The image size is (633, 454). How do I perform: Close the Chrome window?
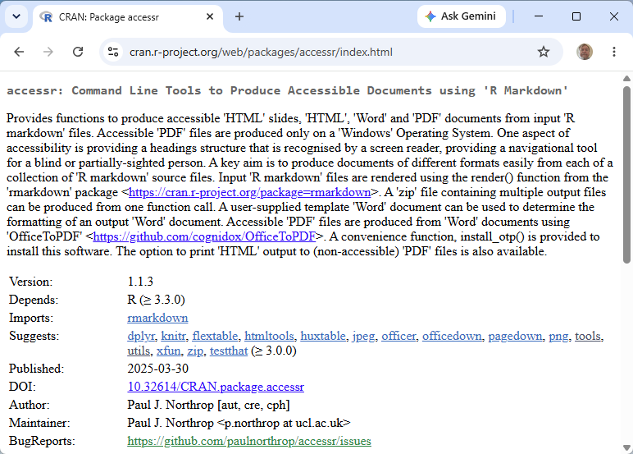tap(613, 16)
